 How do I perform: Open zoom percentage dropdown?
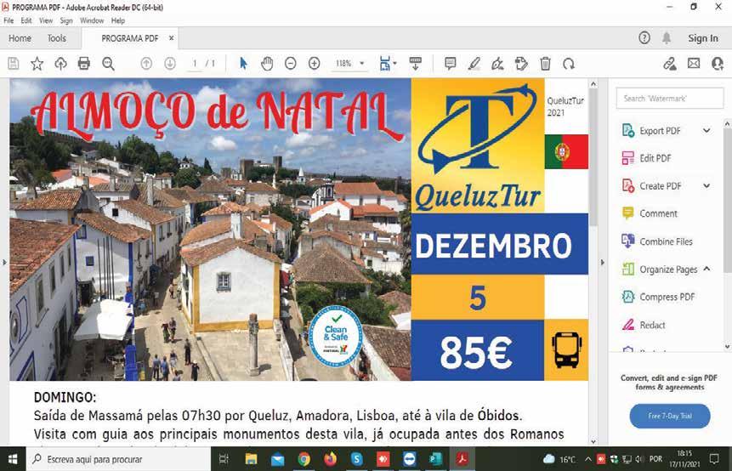362,63
